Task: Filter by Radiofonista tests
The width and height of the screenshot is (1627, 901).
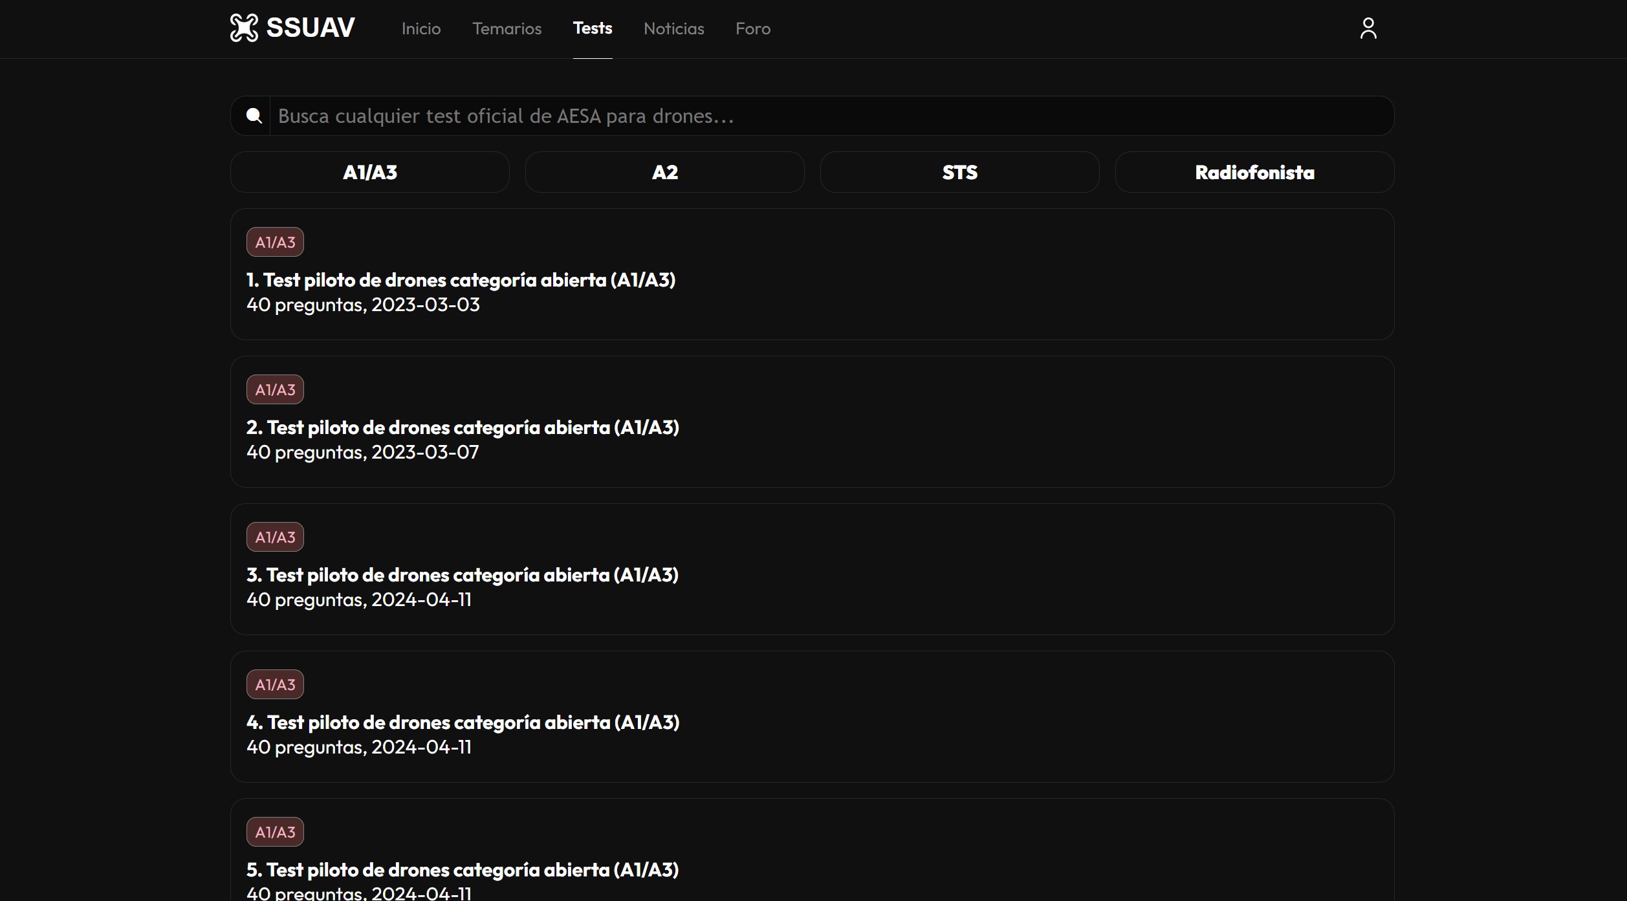Action: point(1254,172)
